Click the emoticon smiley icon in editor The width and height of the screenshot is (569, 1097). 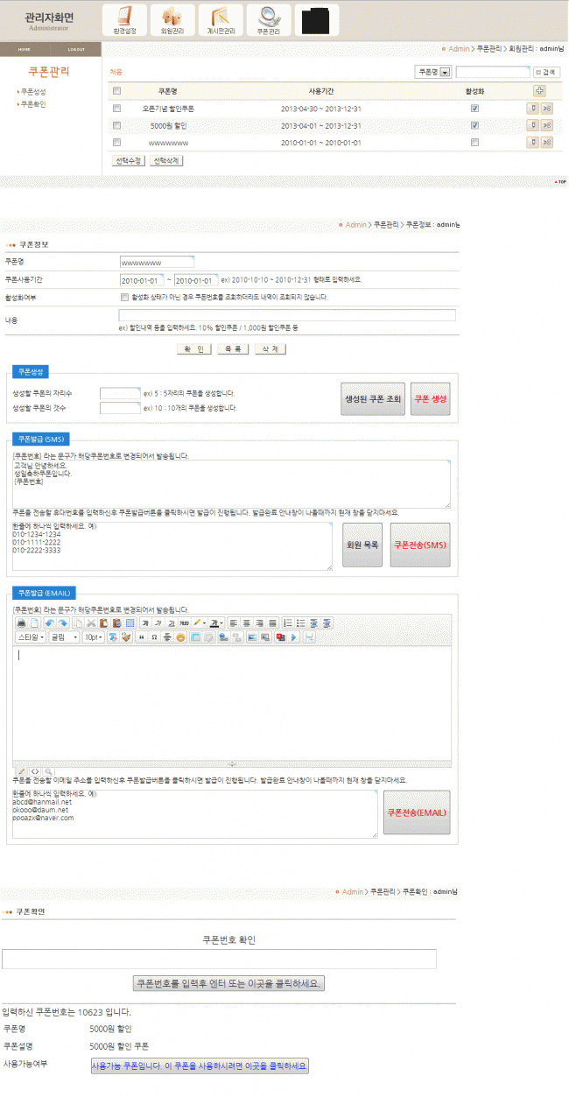(180, 637)
